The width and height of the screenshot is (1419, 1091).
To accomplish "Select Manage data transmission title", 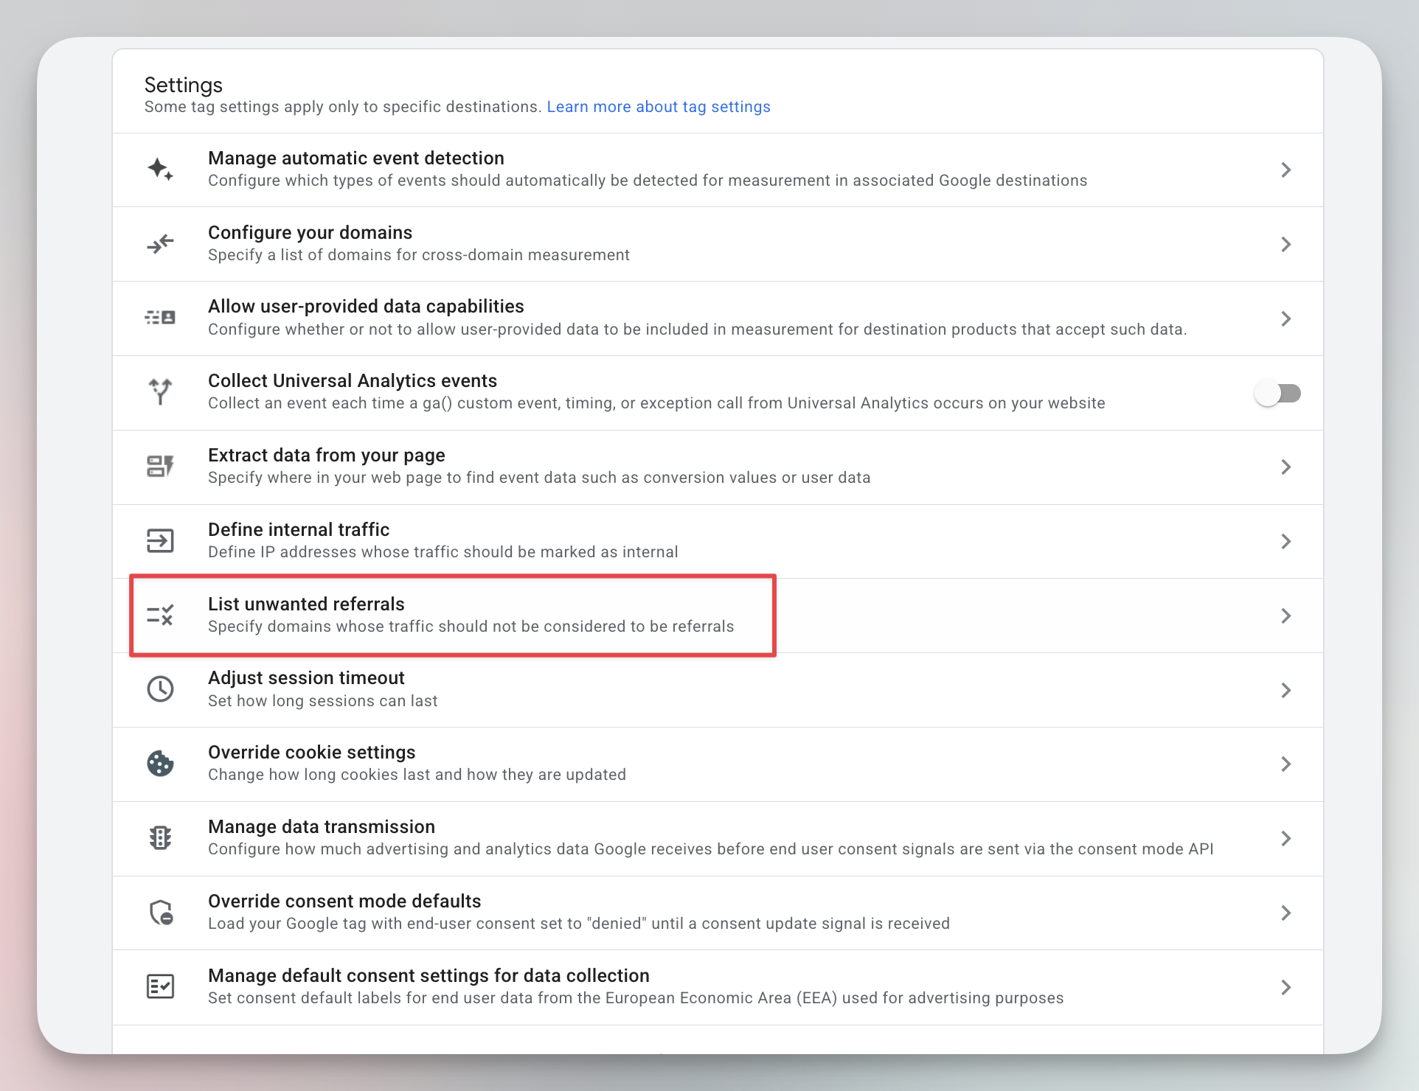I will click(x=322, y=827).
